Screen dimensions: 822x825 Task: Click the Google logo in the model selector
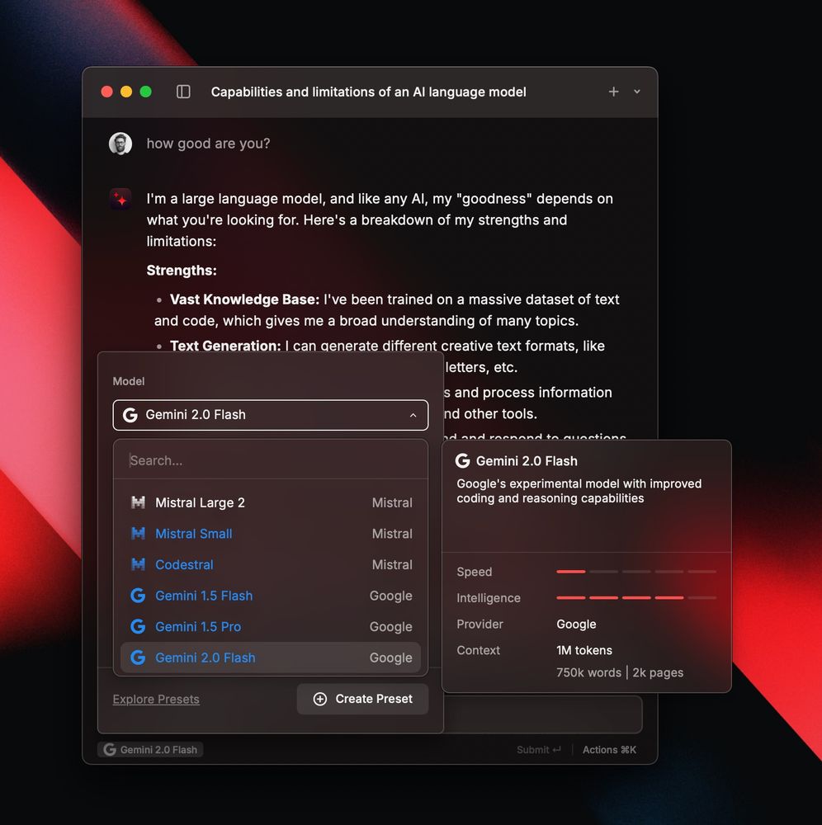pyautogui.click(x=130, y=415)
